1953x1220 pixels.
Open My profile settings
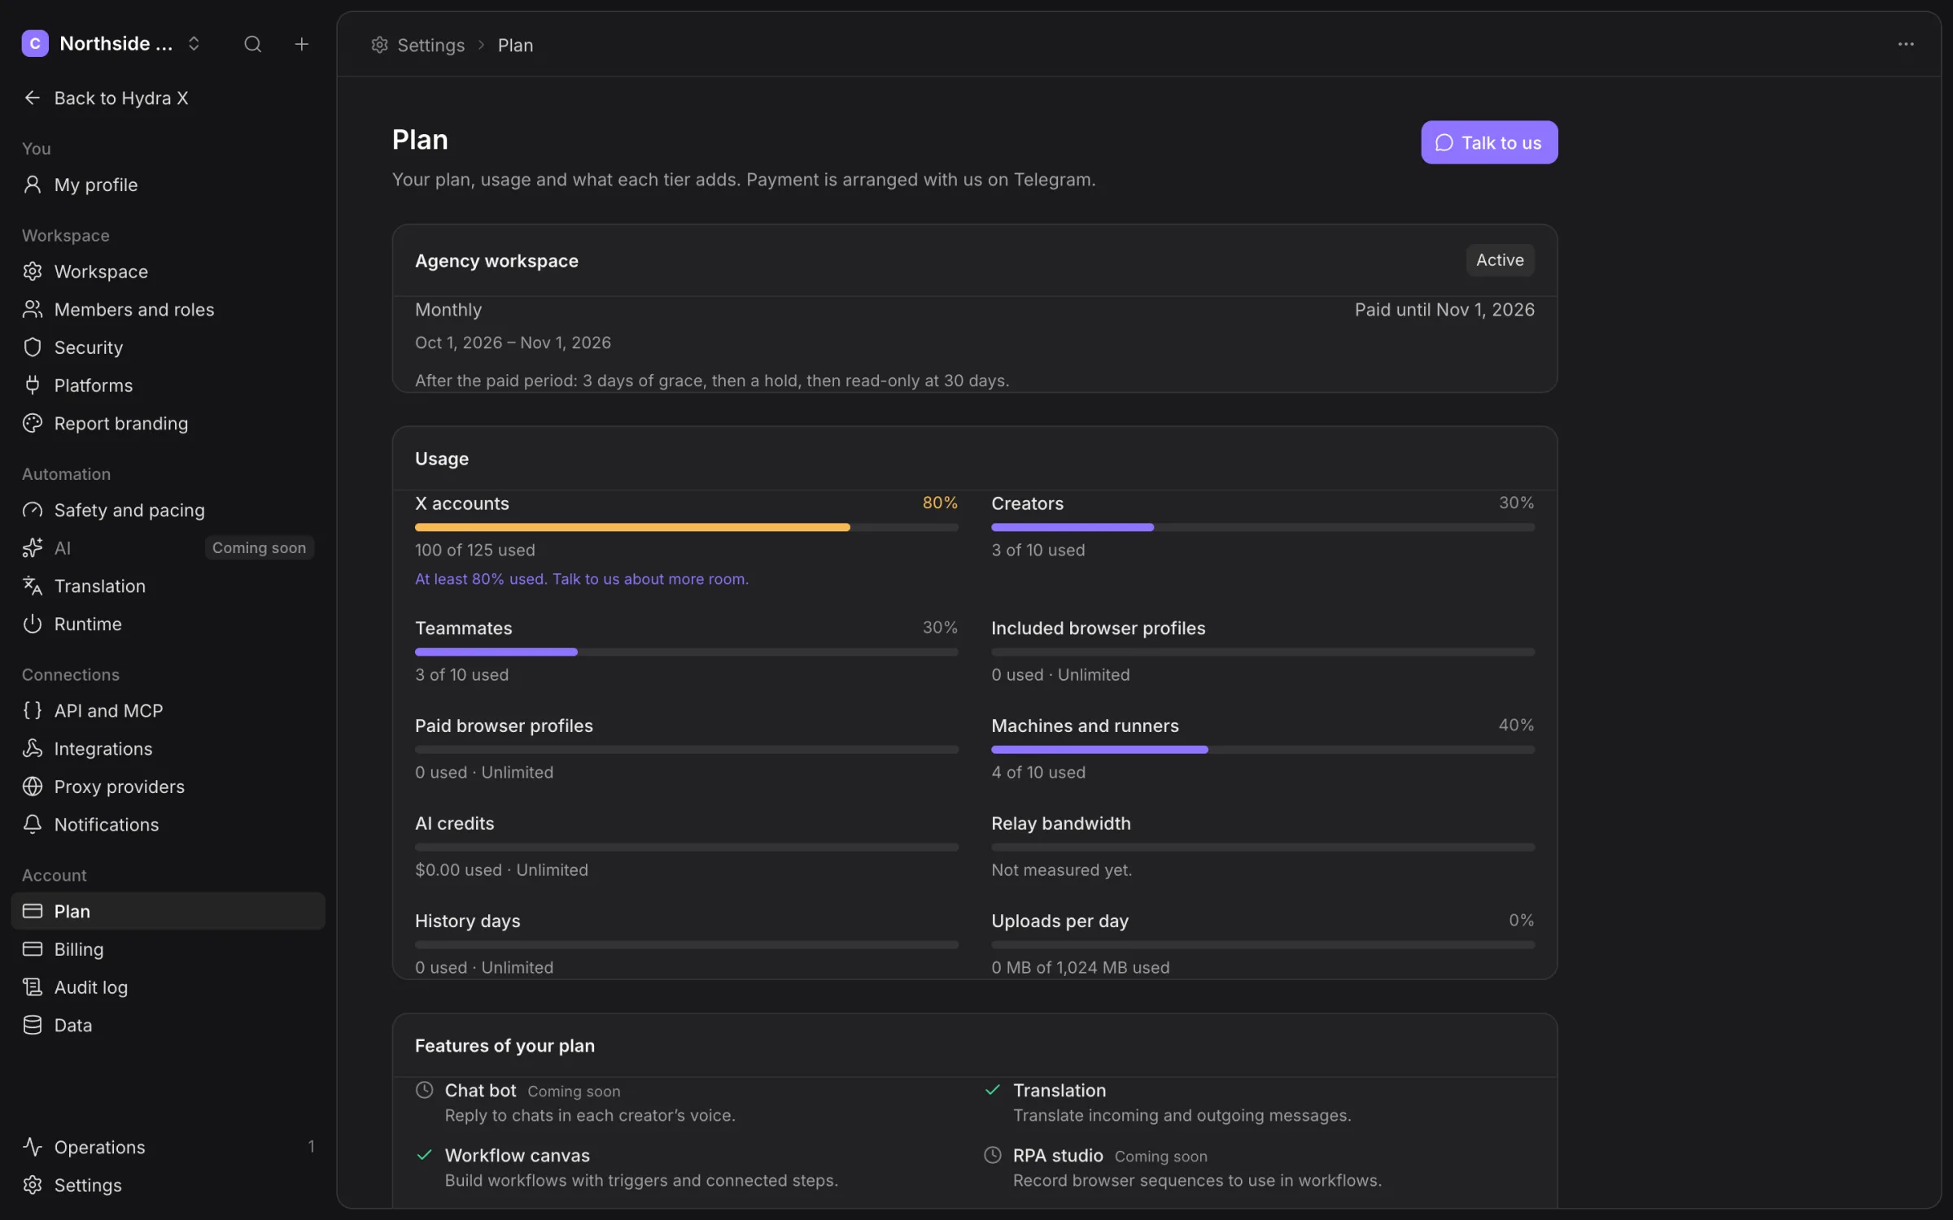coord(168,185)
